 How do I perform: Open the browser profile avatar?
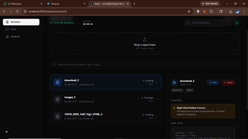click(237, 11)
